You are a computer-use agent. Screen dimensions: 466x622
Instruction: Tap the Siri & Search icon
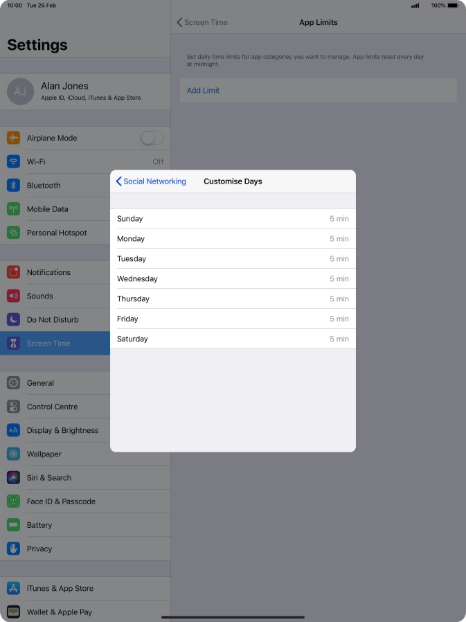click(x=14, y=477)
